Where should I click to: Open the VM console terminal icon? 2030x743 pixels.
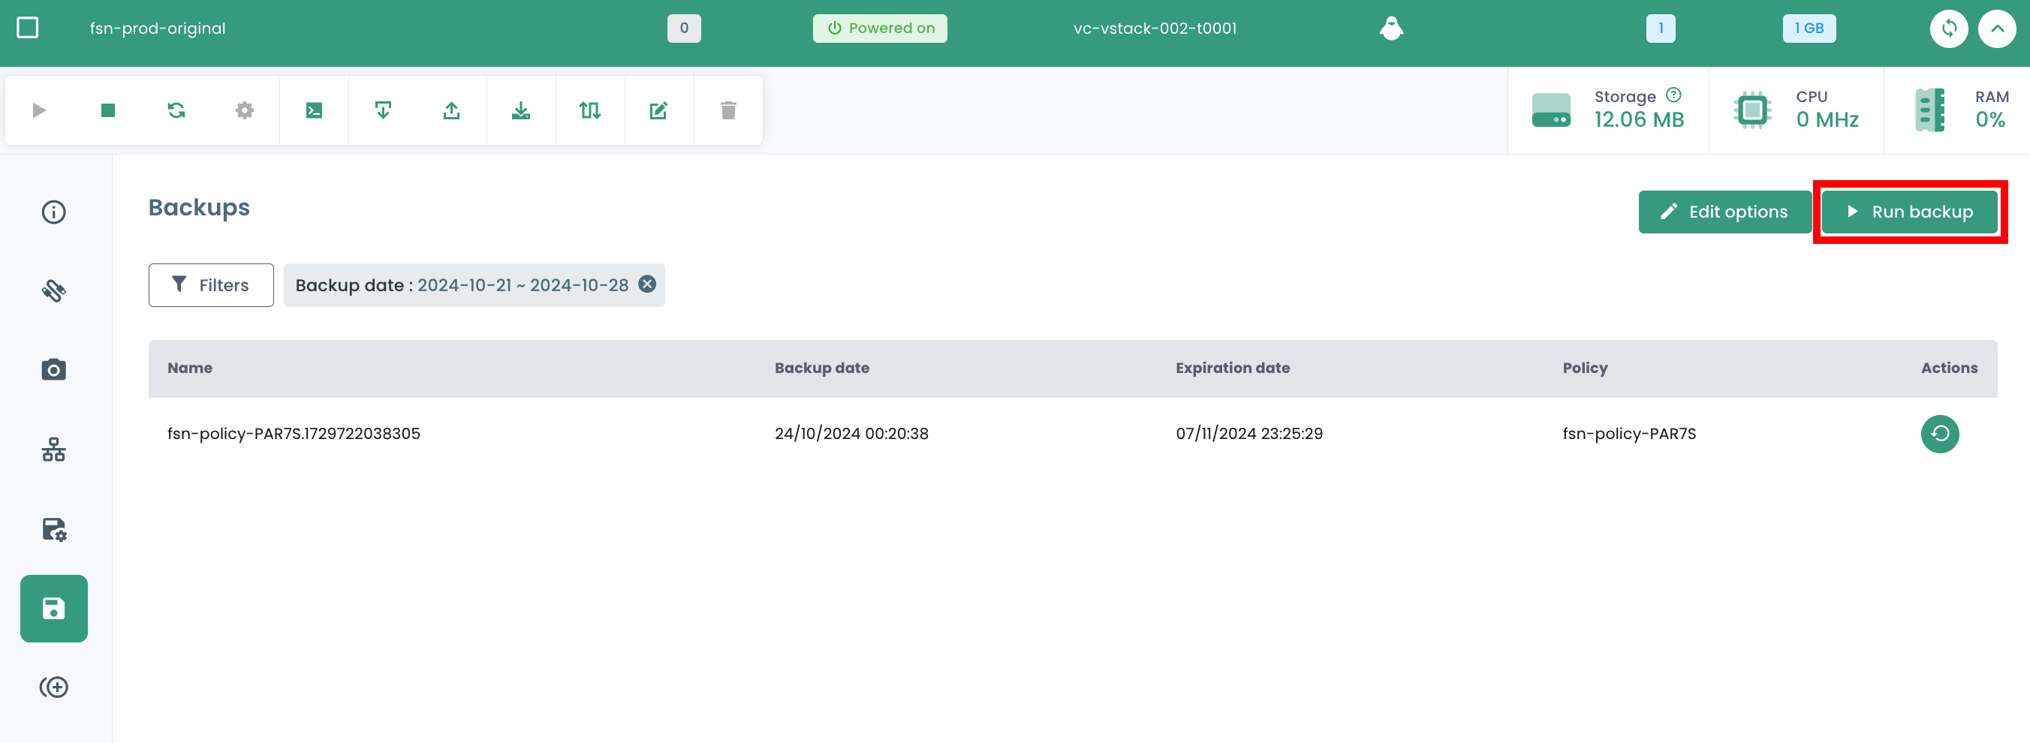314,110
